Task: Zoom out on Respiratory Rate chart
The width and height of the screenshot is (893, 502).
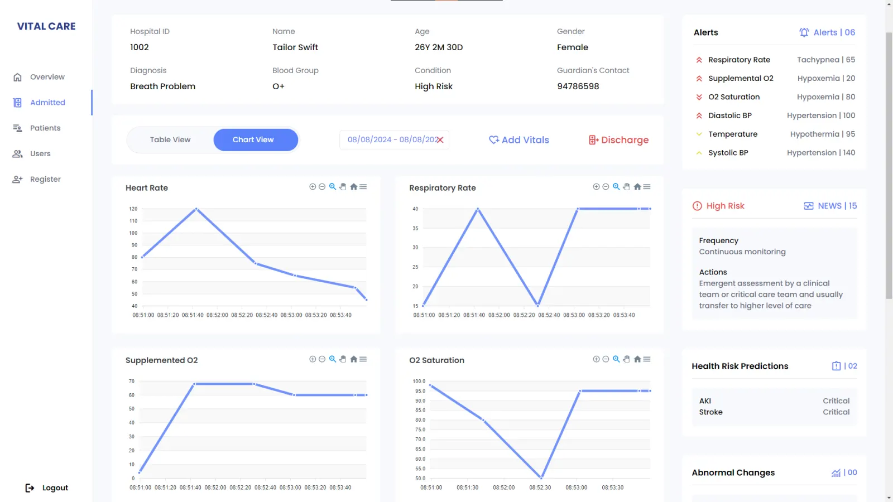Action: click(x=606, y=187)
